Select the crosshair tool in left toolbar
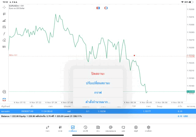196x137 pixels. (4, 7)
